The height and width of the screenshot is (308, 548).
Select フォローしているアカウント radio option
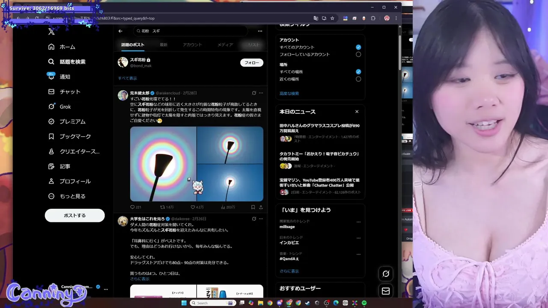(x=358, y=54)
